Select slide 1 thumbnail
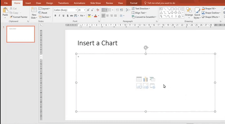 [x=20, y=34]
